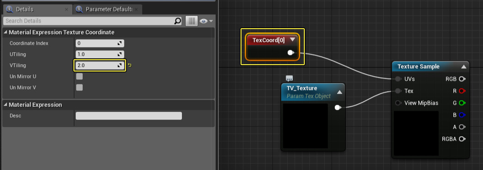Click the green G output pin
This screenshot has width=483, height=170.
(x=462, y=103)
